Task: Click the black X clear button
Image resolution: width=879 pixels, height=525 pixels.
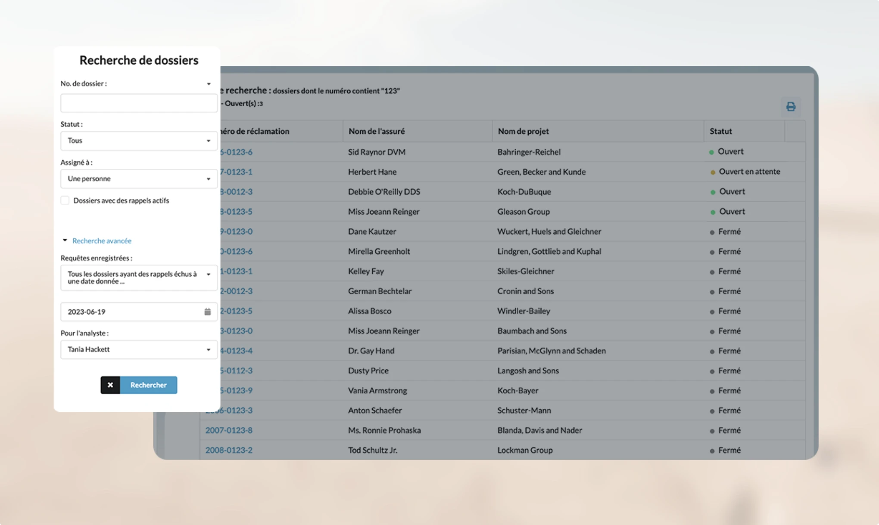Action: point(110,385)
